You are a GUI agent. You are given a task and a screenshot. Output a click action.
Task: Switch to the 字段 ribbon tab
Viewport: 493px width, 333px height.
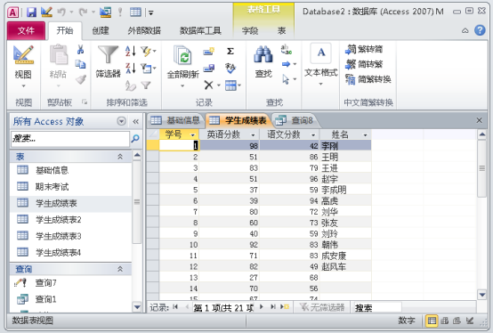click(x=250, y=30)
